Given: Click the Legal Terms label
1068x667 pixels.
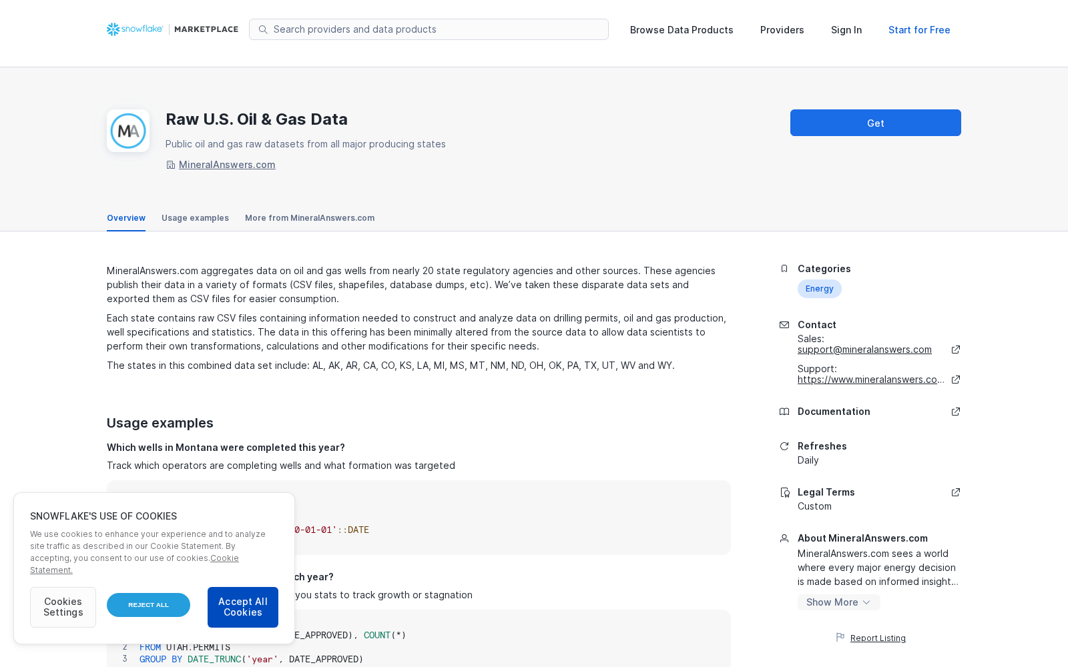Looking at the screenshot, I should pos(826,492).
